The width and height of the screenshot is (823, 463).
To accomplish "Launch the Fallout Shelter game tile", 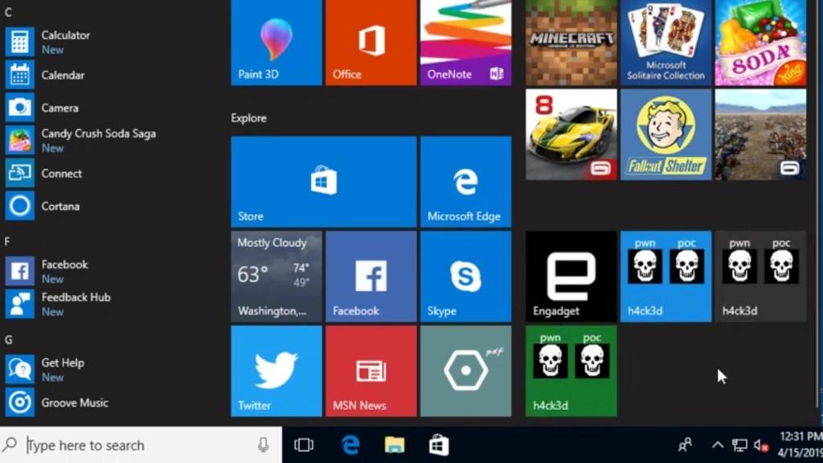I will click(x=665, y=134).
